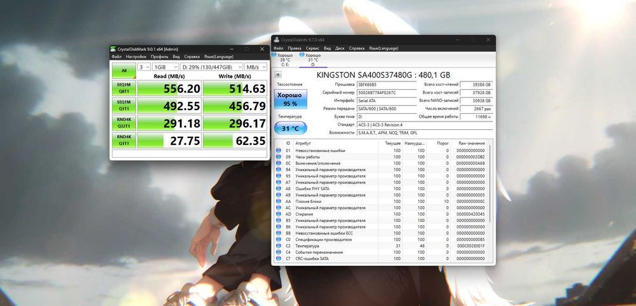Click the status orb of attribute C4
Screen dimensions: 636x306
tap(279, 253)
